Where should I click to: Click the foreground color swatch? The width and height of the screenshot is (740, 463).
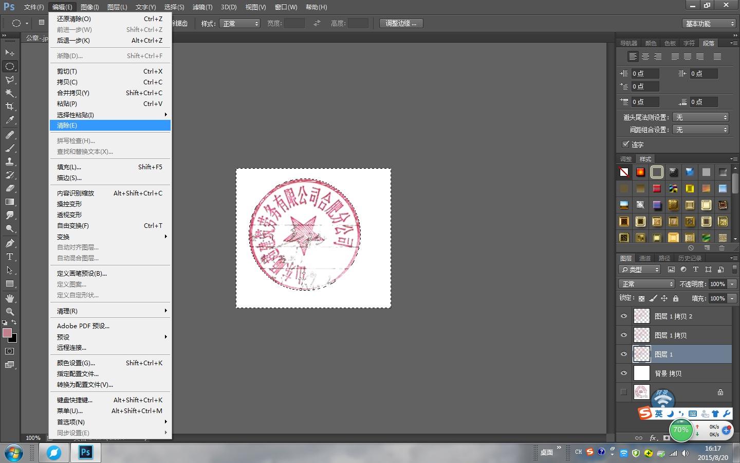tap(7, 333)
